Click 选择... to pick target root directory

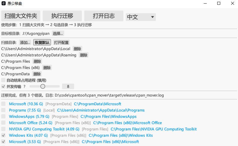[x=58, y=34]
